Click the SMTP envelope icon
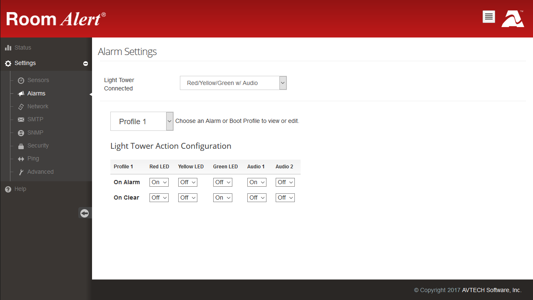The image size is (533, 300). [21, 120]
